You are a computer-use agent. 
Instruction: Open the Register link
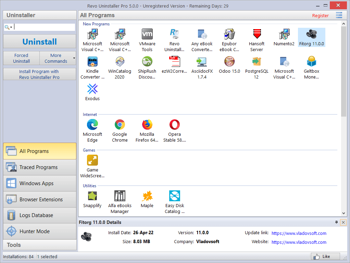coord(320,15)
